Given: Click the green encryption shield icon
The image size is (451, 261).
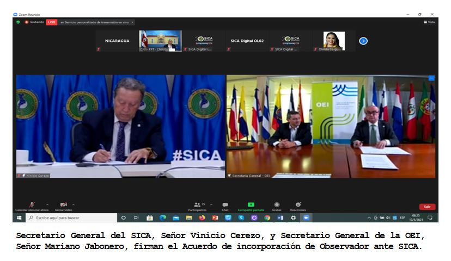Looking at the screenshot, I should coord(19,22).
